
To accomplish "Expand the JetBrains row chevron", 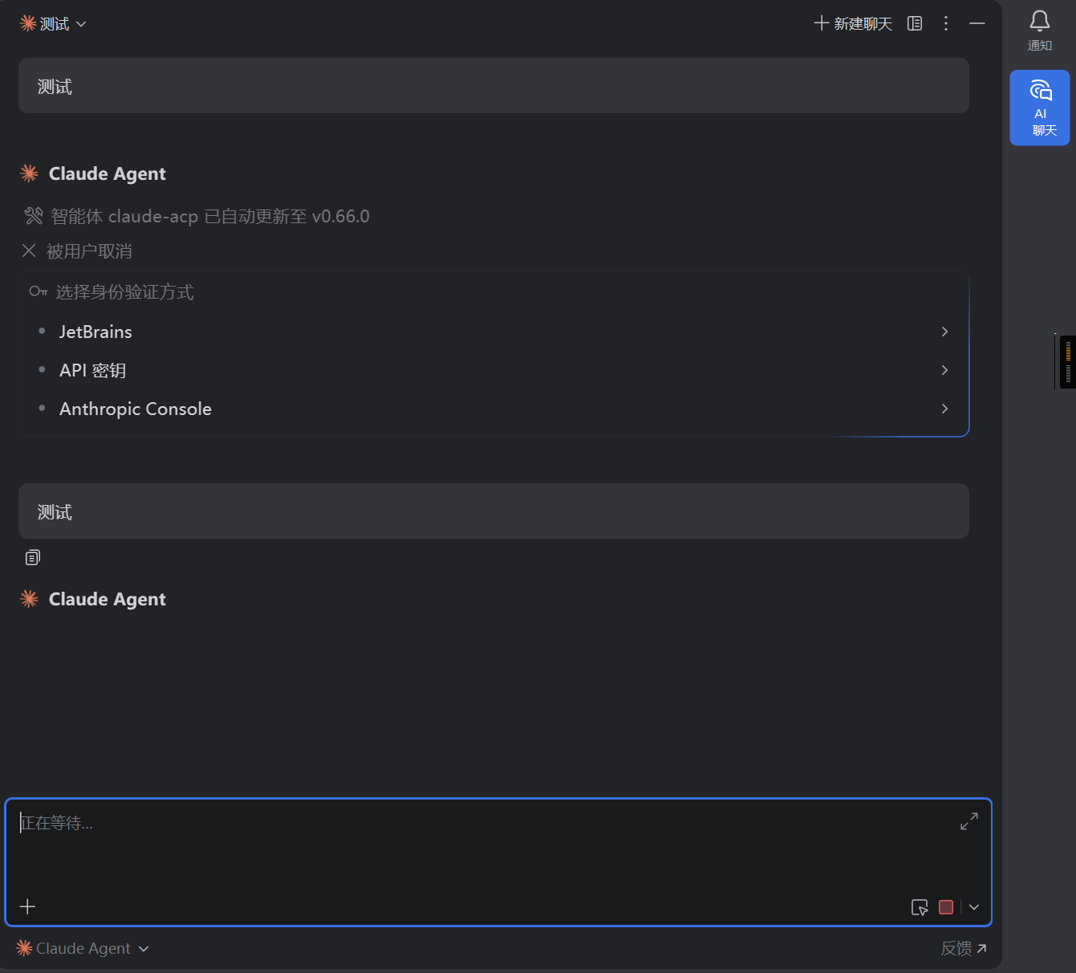I will point(944,332).
